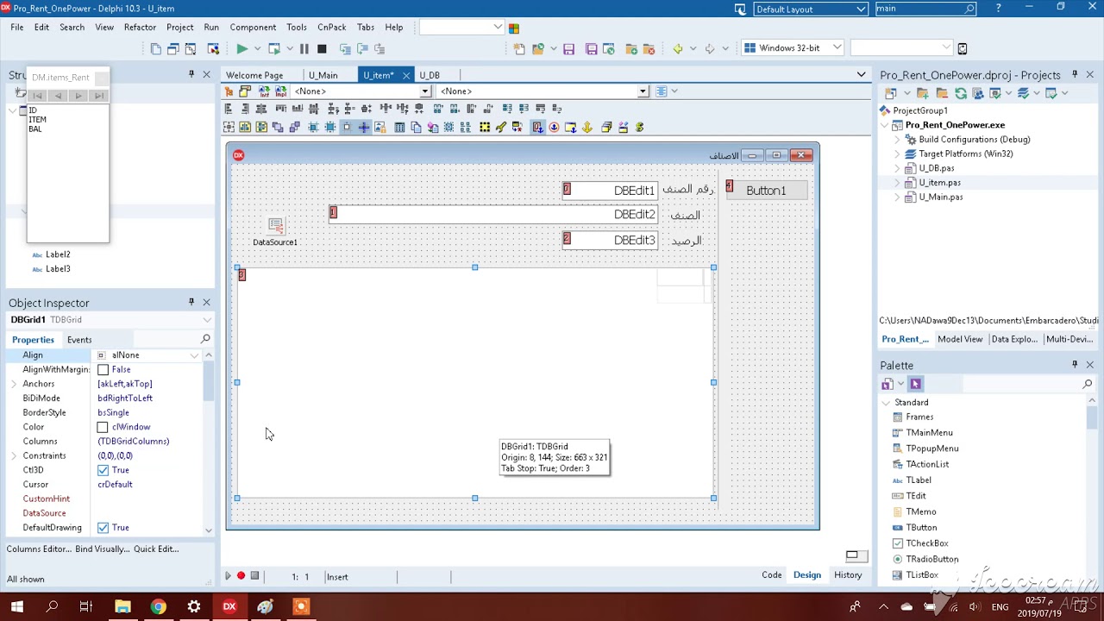Open File Explorer from the taskbar
This screenshot has height=621, width=1104.
coord(122,606)
